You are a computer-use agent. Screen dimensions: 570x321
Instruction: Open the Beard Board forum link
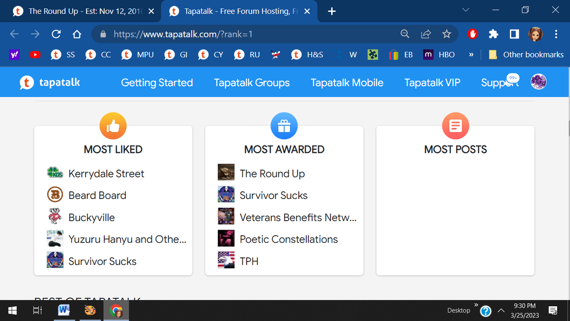(x=98, y=195)
